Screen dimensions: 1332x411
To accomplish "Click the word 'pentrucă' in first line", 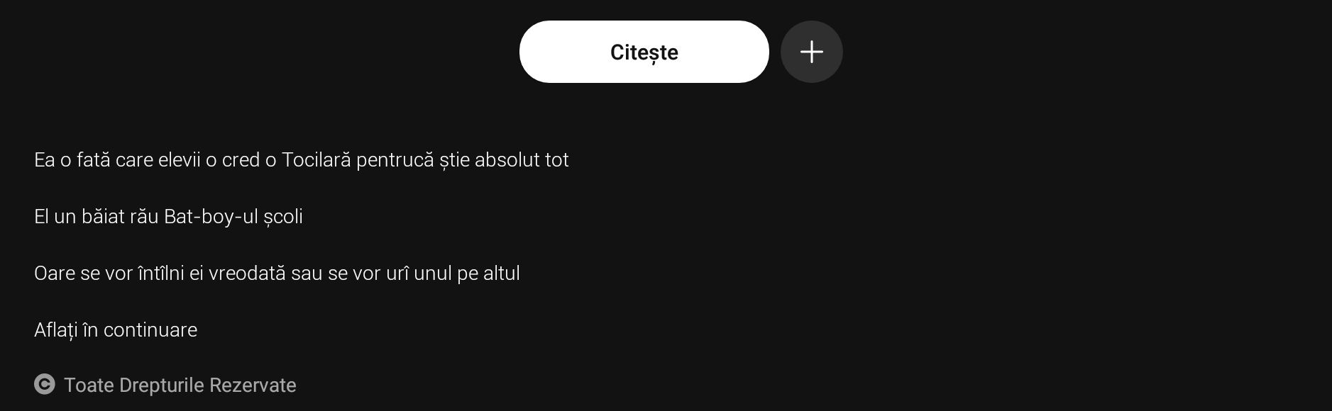I will pyautogui.click(x=395, y=161).
